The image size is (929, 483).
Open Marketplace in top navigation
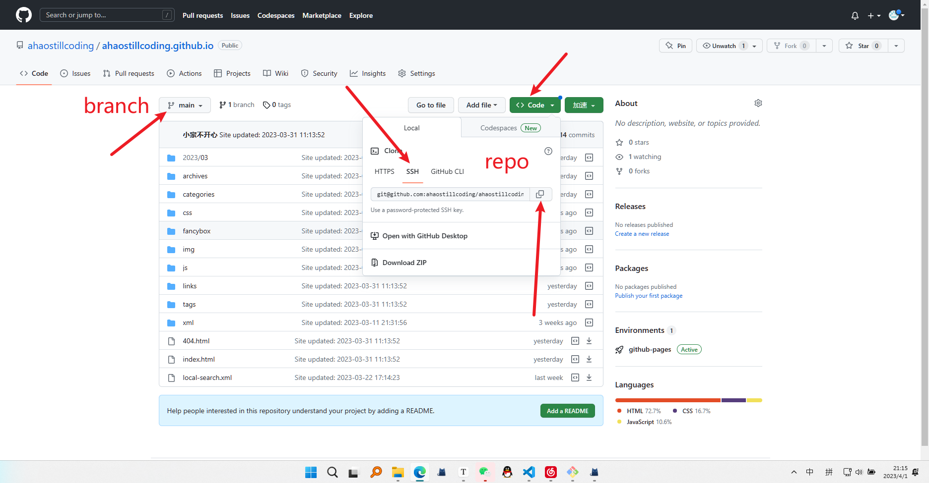coord(322,15)
